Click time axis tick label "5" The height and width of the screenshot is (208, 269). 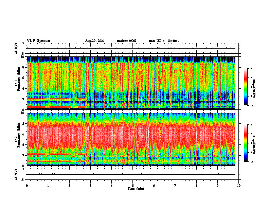pos(133,186)
